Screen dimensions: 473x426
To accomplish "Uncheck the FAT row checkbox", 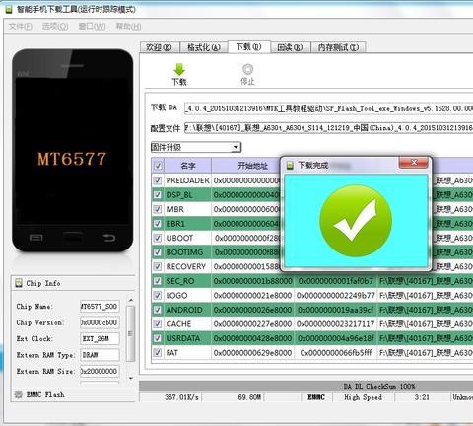I will 158,353.
